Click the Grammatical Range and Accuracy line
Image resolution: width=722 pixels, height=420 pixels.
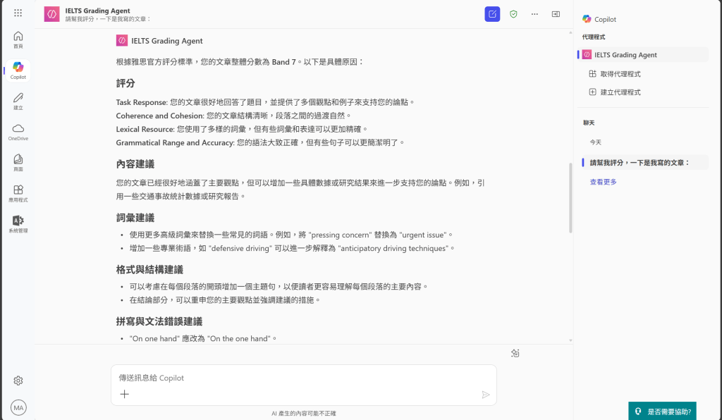tap(261, 142)
